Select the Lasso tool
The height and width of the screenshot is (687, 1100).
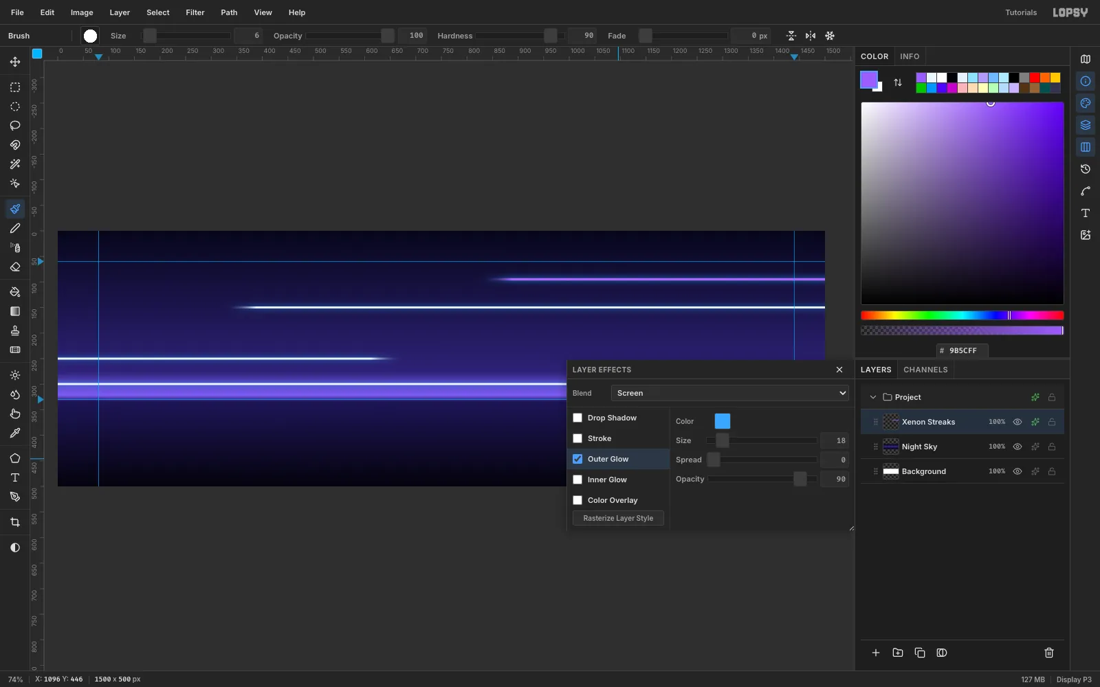tap(15, 126)
